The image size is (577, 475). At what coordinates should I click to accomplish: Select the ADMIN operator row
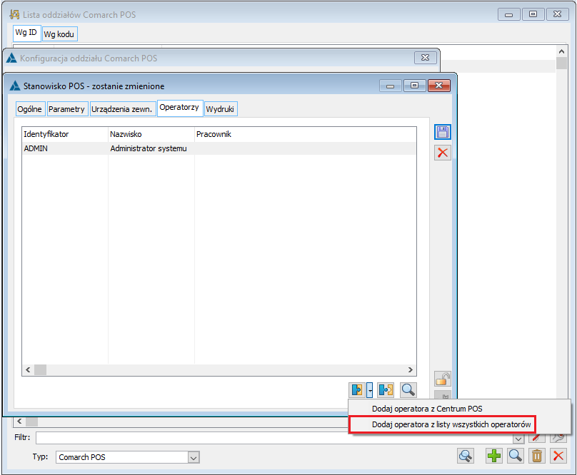(x=219, y=148)
